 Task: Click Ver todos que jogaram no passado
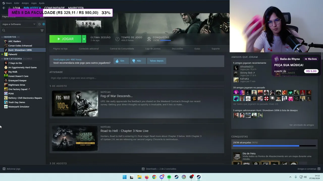tap(255, 104)
